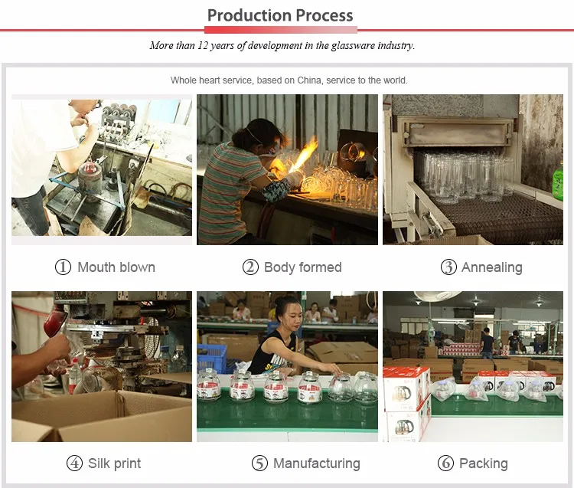Click the Production Process heading
574x488 pixels.
[280, 15]
